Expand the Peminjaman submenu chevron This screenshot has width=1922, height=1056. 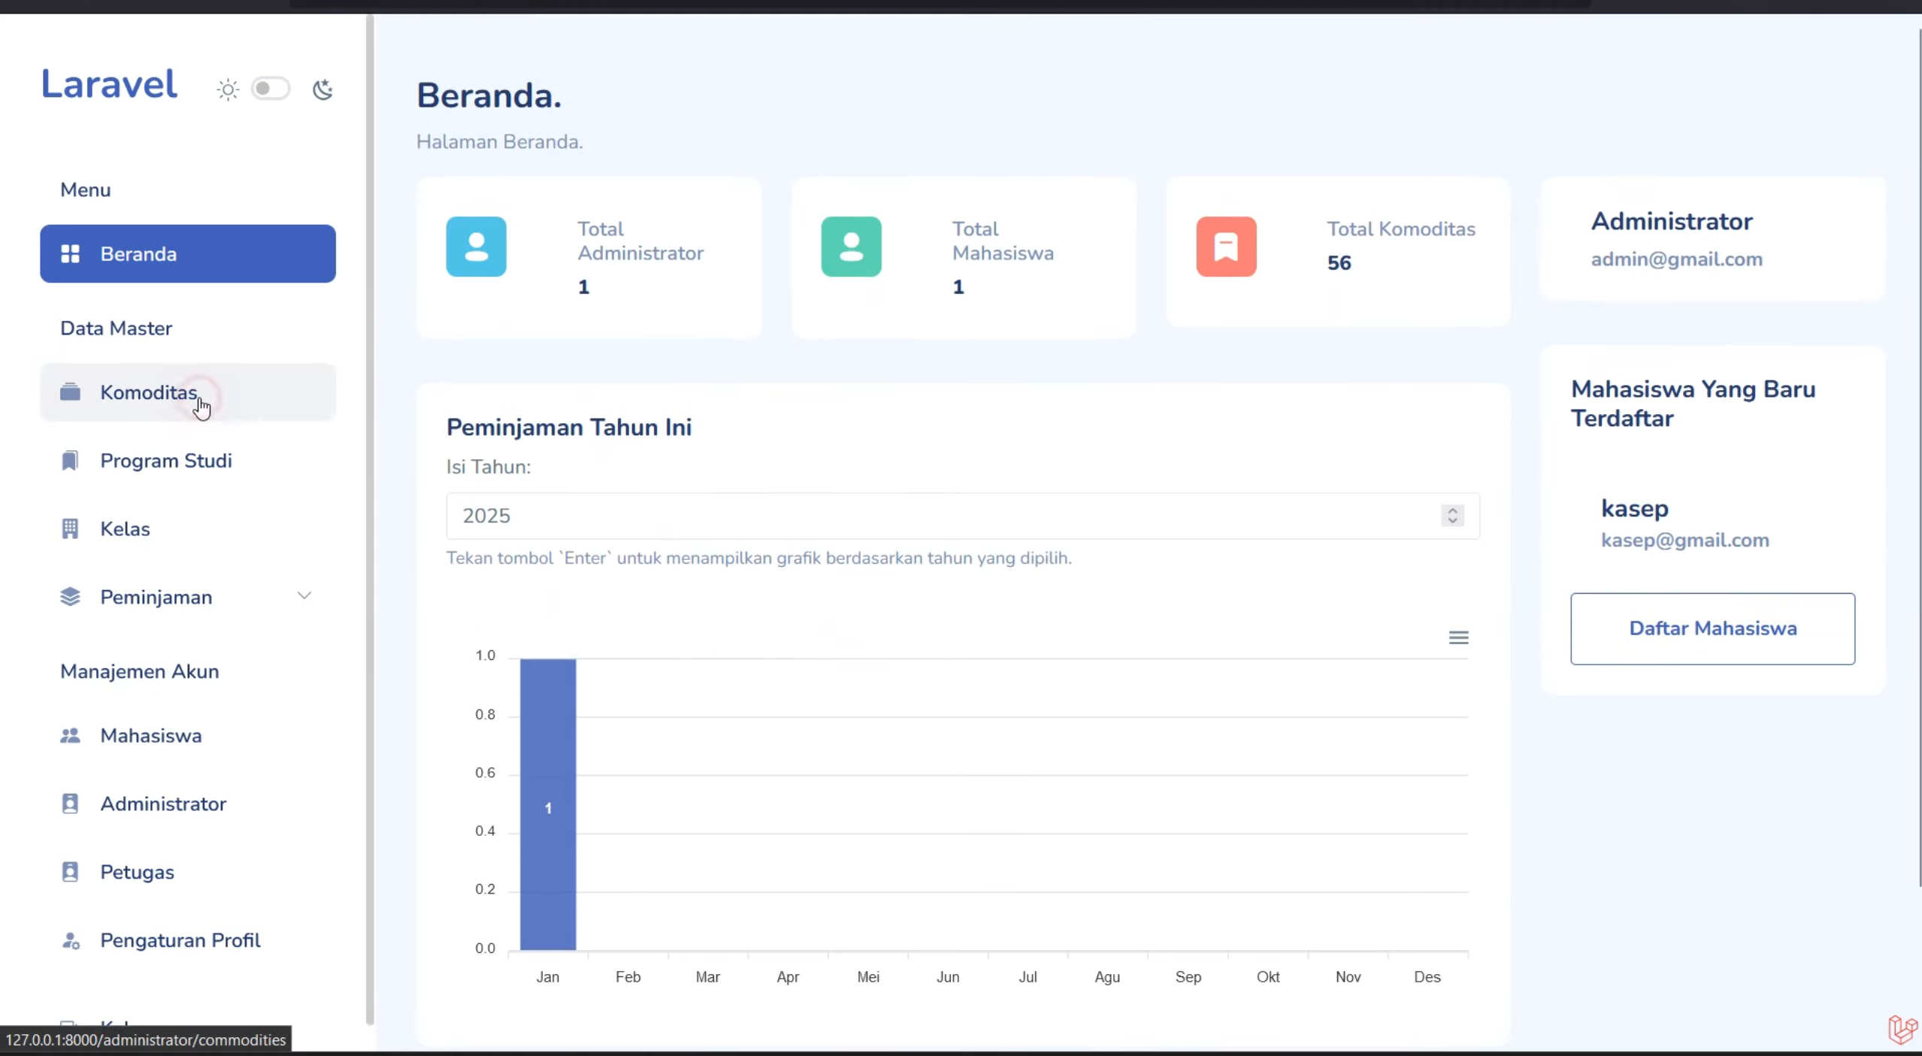[304, 596]
